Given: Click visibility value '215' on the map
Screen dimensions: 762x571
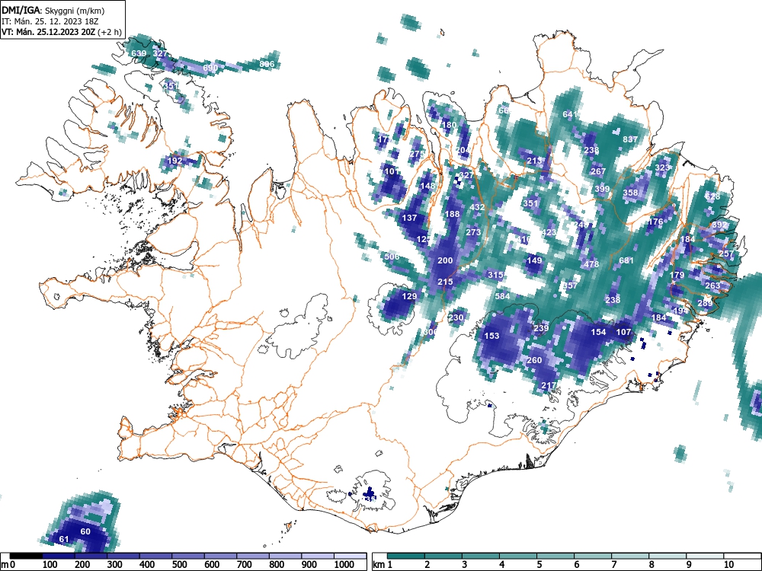Looking at the screenshot, I should tap(445, 282).
